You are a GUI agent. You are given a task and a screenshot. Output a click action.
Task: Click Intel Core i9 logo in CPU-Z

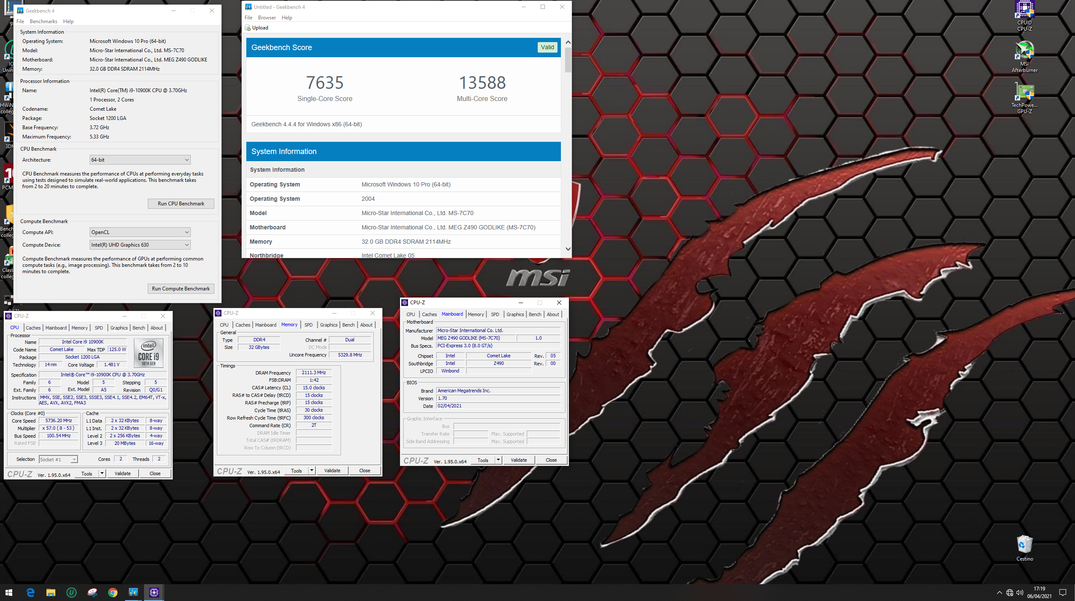149,354
